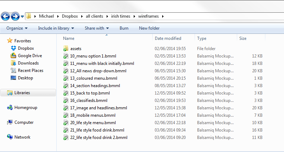
Task: Click the Favorites star icon in sidebar
Action: pyautogui.click(x=10, y=41)
